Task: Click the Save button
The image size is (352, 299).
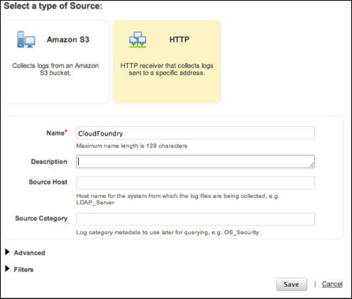Action: point(292,284)
